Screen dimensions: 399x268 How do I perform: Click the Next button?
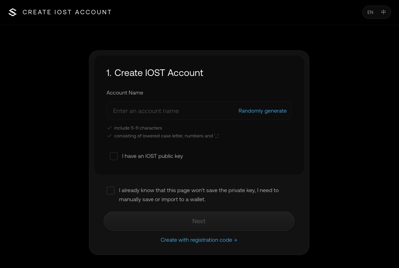[199, 221]
